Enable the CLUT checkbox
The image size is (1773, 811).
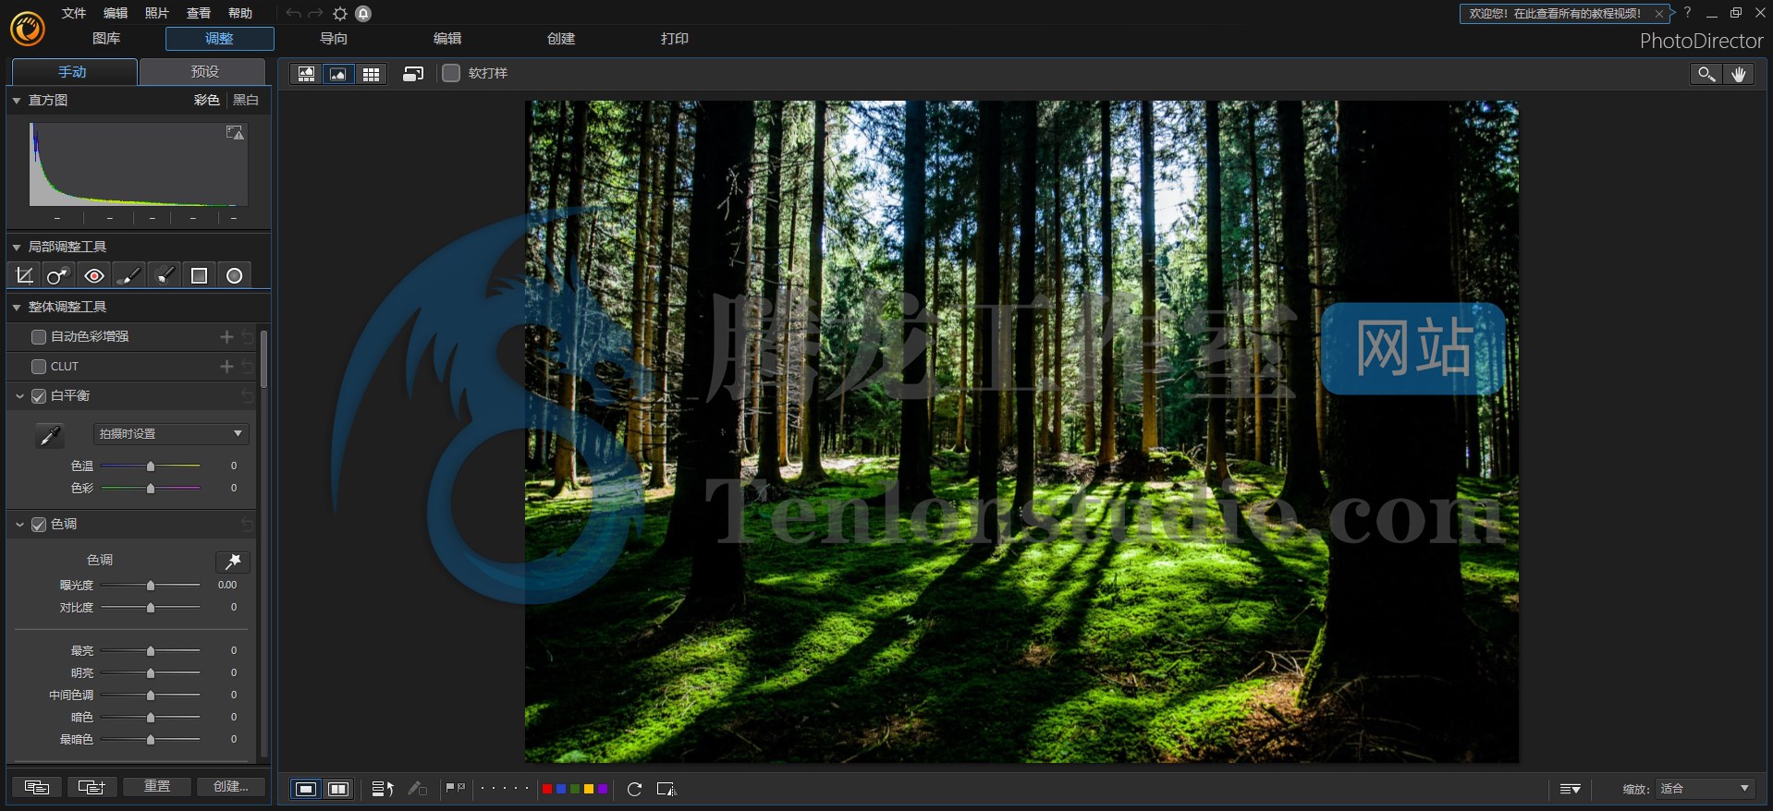pyautogui.click(x=39, y=367)
